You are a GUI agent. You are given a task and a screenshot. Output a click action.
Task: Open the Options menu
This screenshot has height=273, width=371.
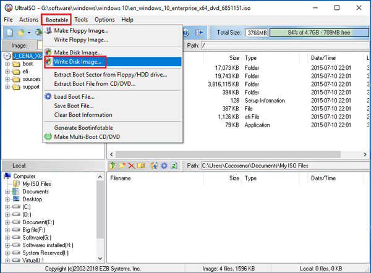(x=104, y=20)
